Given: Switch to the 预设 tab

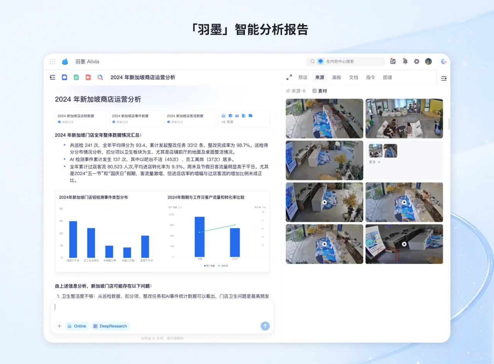Looking at the screenshot, I should click(303, 78).
